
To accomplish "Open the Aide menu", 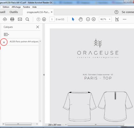I will [34, 7].
